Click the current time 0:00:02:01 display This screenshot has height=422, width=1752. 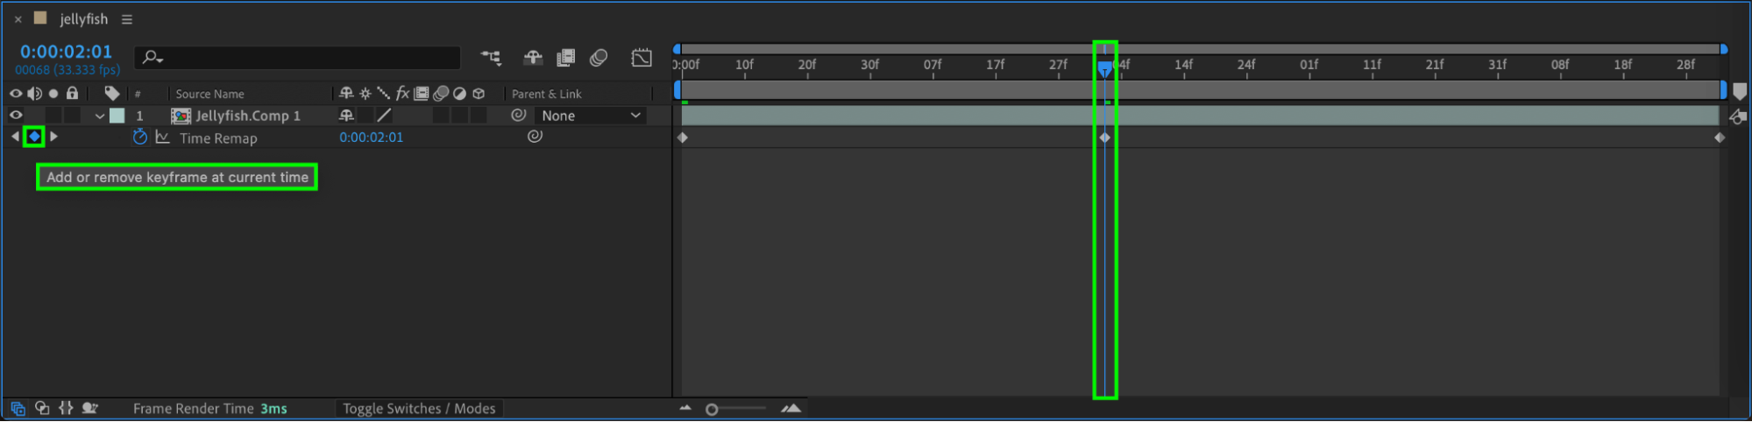click(67, 52)
